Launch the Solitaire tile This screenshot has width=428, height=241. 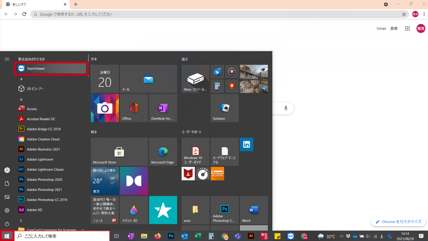tap(224, 108)
